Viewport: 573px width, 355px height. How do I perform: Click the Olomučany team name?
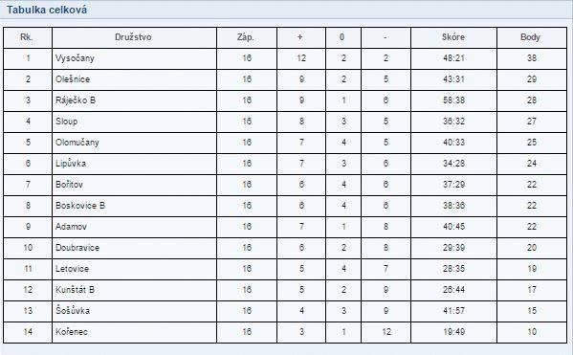[77, 143]
